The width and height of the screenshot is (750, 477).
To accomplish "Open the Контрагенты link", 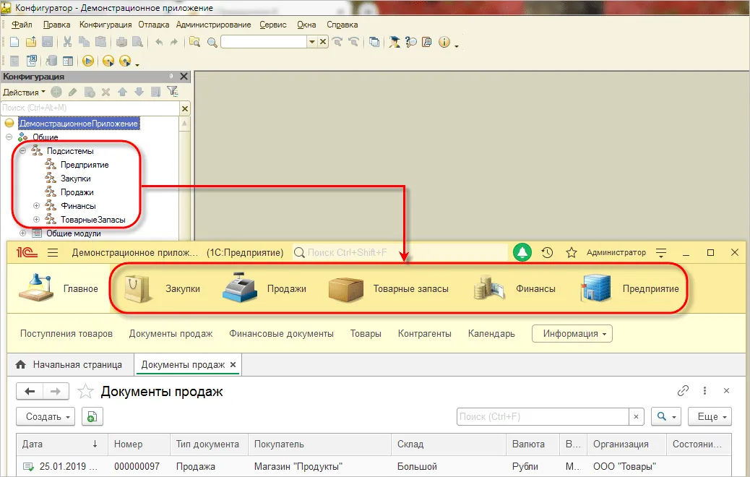I will click(425, 333).
